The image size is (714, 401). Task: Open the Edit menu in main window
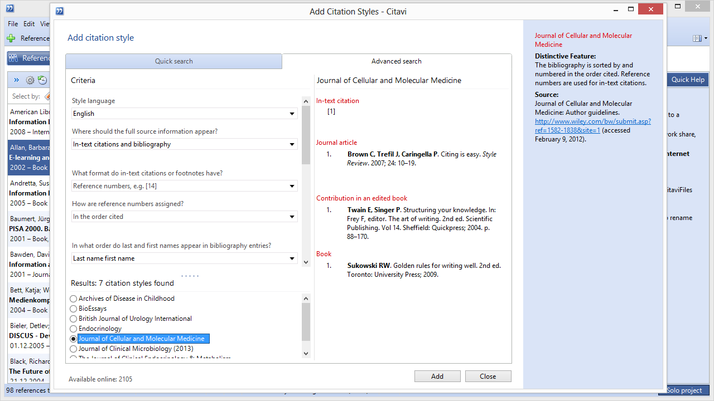tap(29, 24)
